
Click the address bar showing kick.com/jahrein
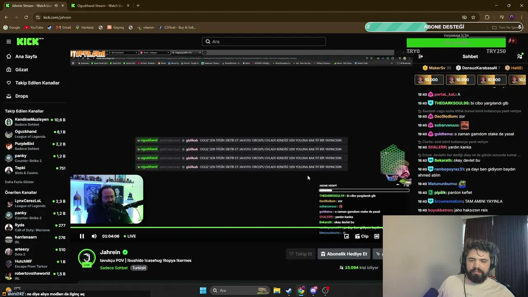coord(247,17)
